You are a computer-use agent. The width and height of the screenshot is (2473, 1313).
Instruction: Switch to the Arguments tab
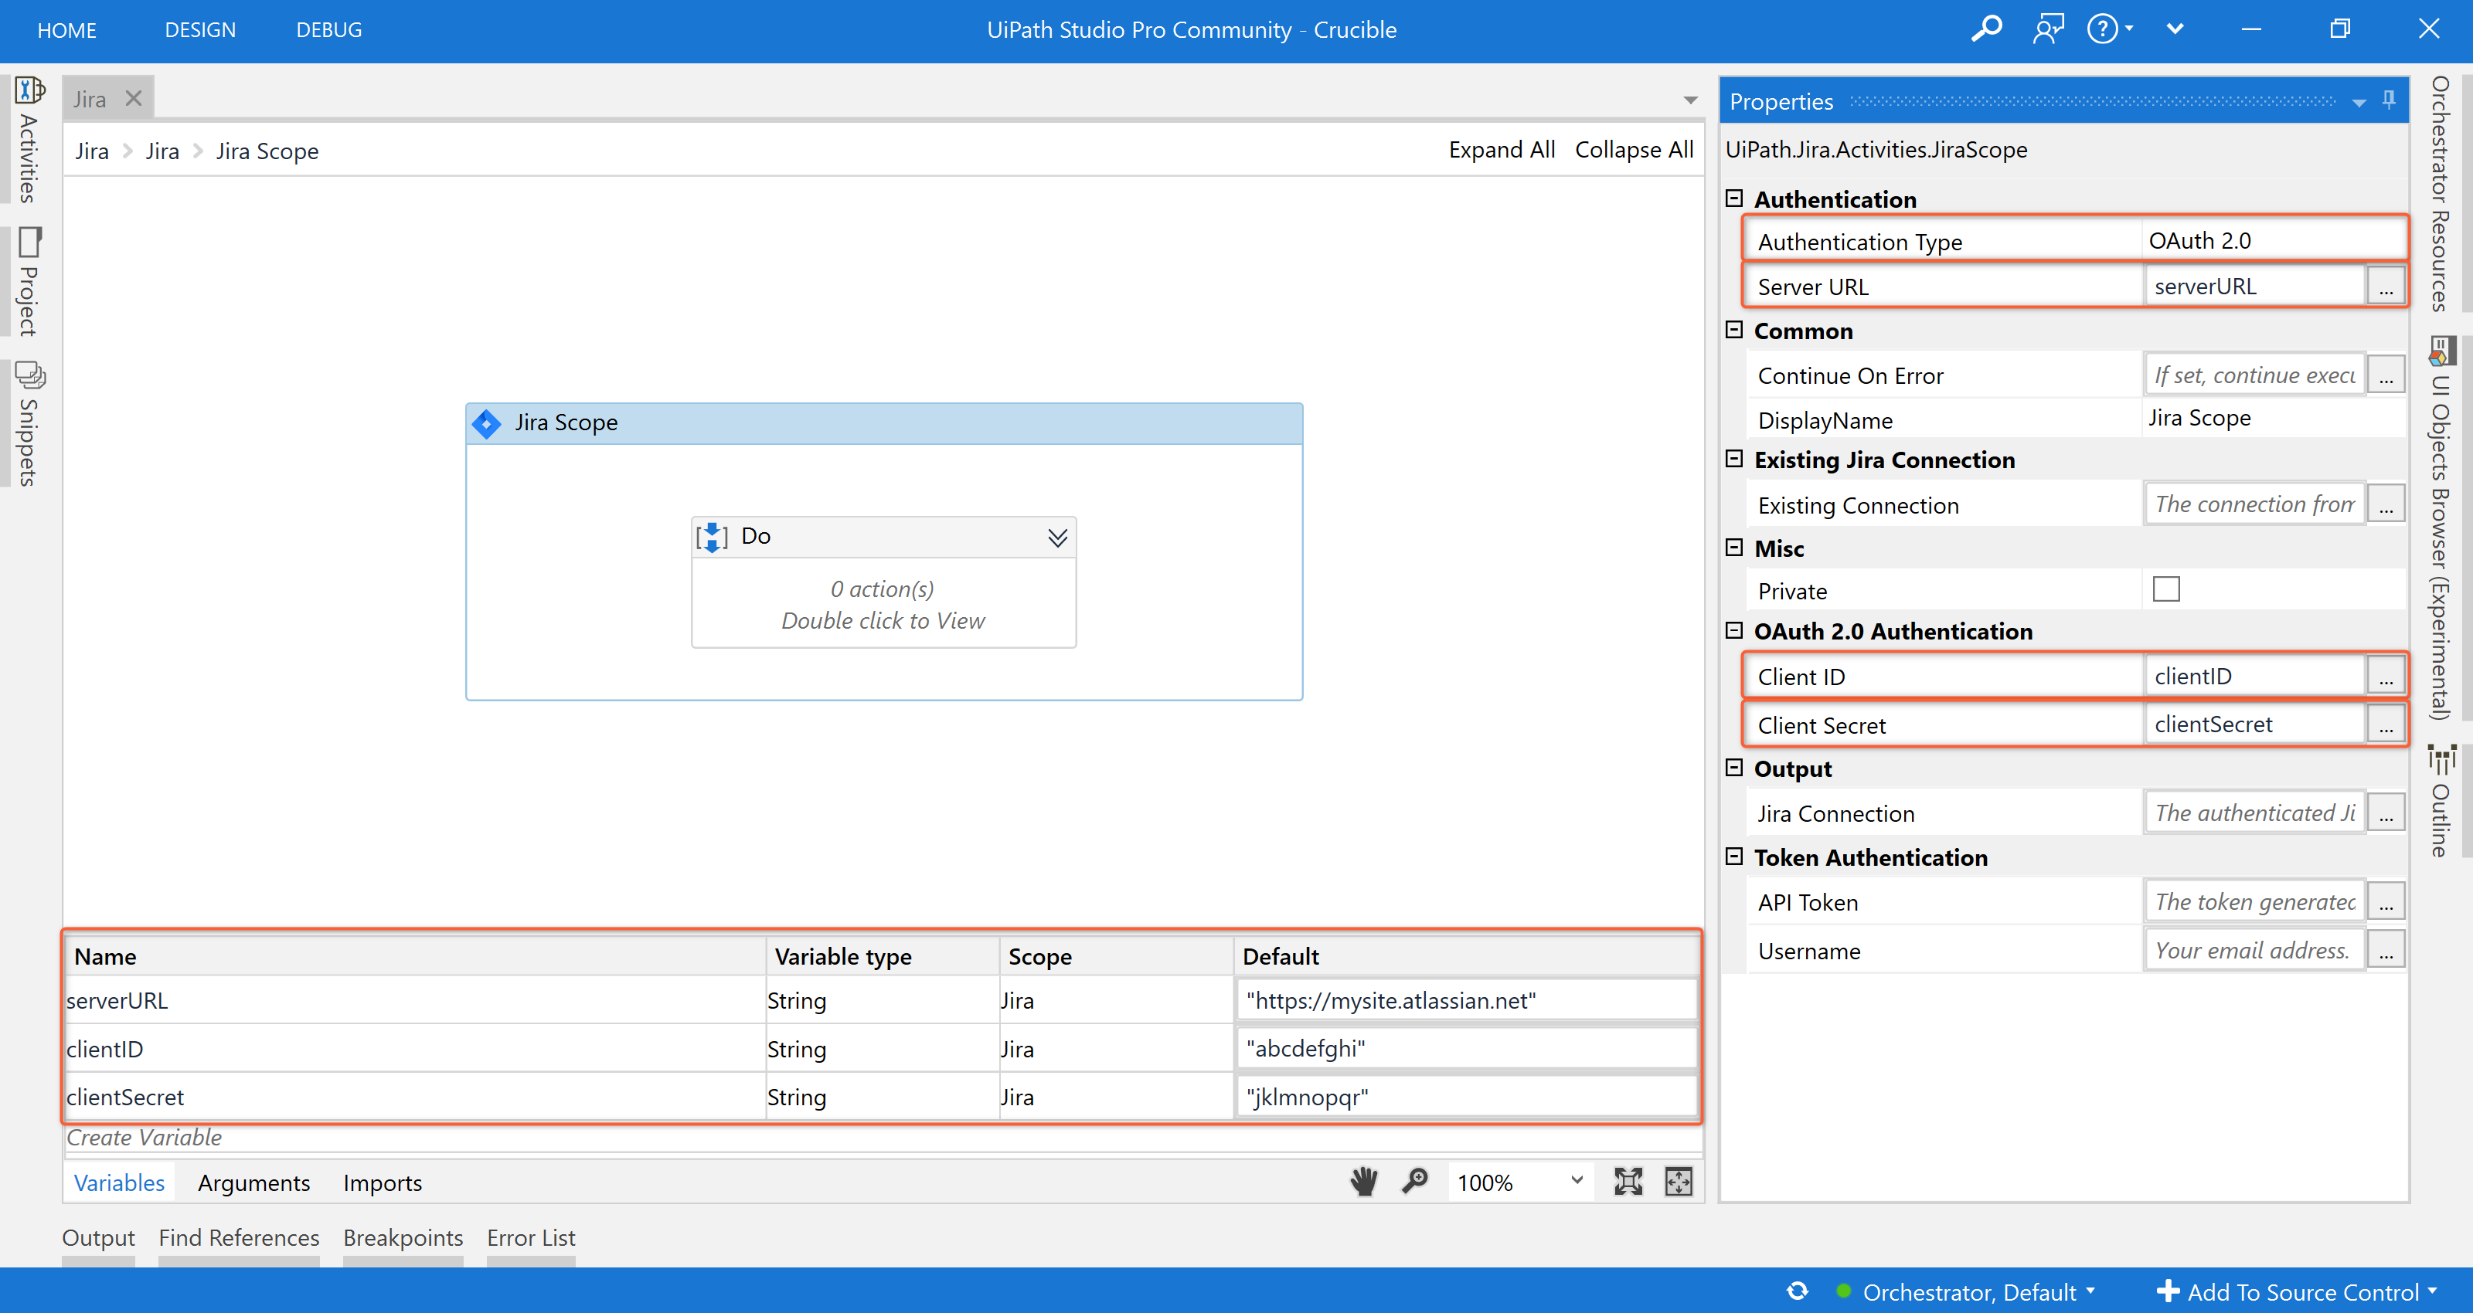(x=253, y=1182)
